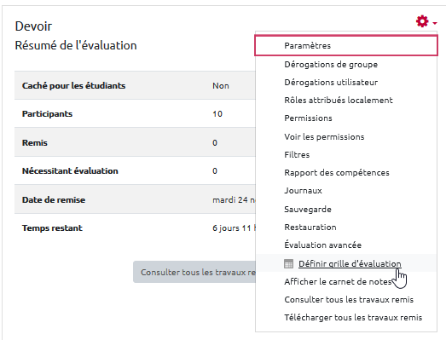Select Journaux in the menu
The image size is (446, 340).
(303, 191)
